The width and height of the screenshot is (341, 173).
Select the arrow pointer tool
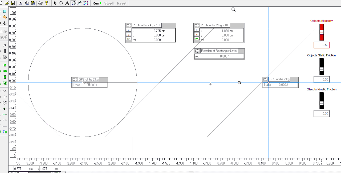[x=55, y=3]
